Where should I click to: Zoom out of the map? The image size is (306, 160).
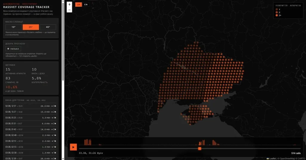pos(69,10)
